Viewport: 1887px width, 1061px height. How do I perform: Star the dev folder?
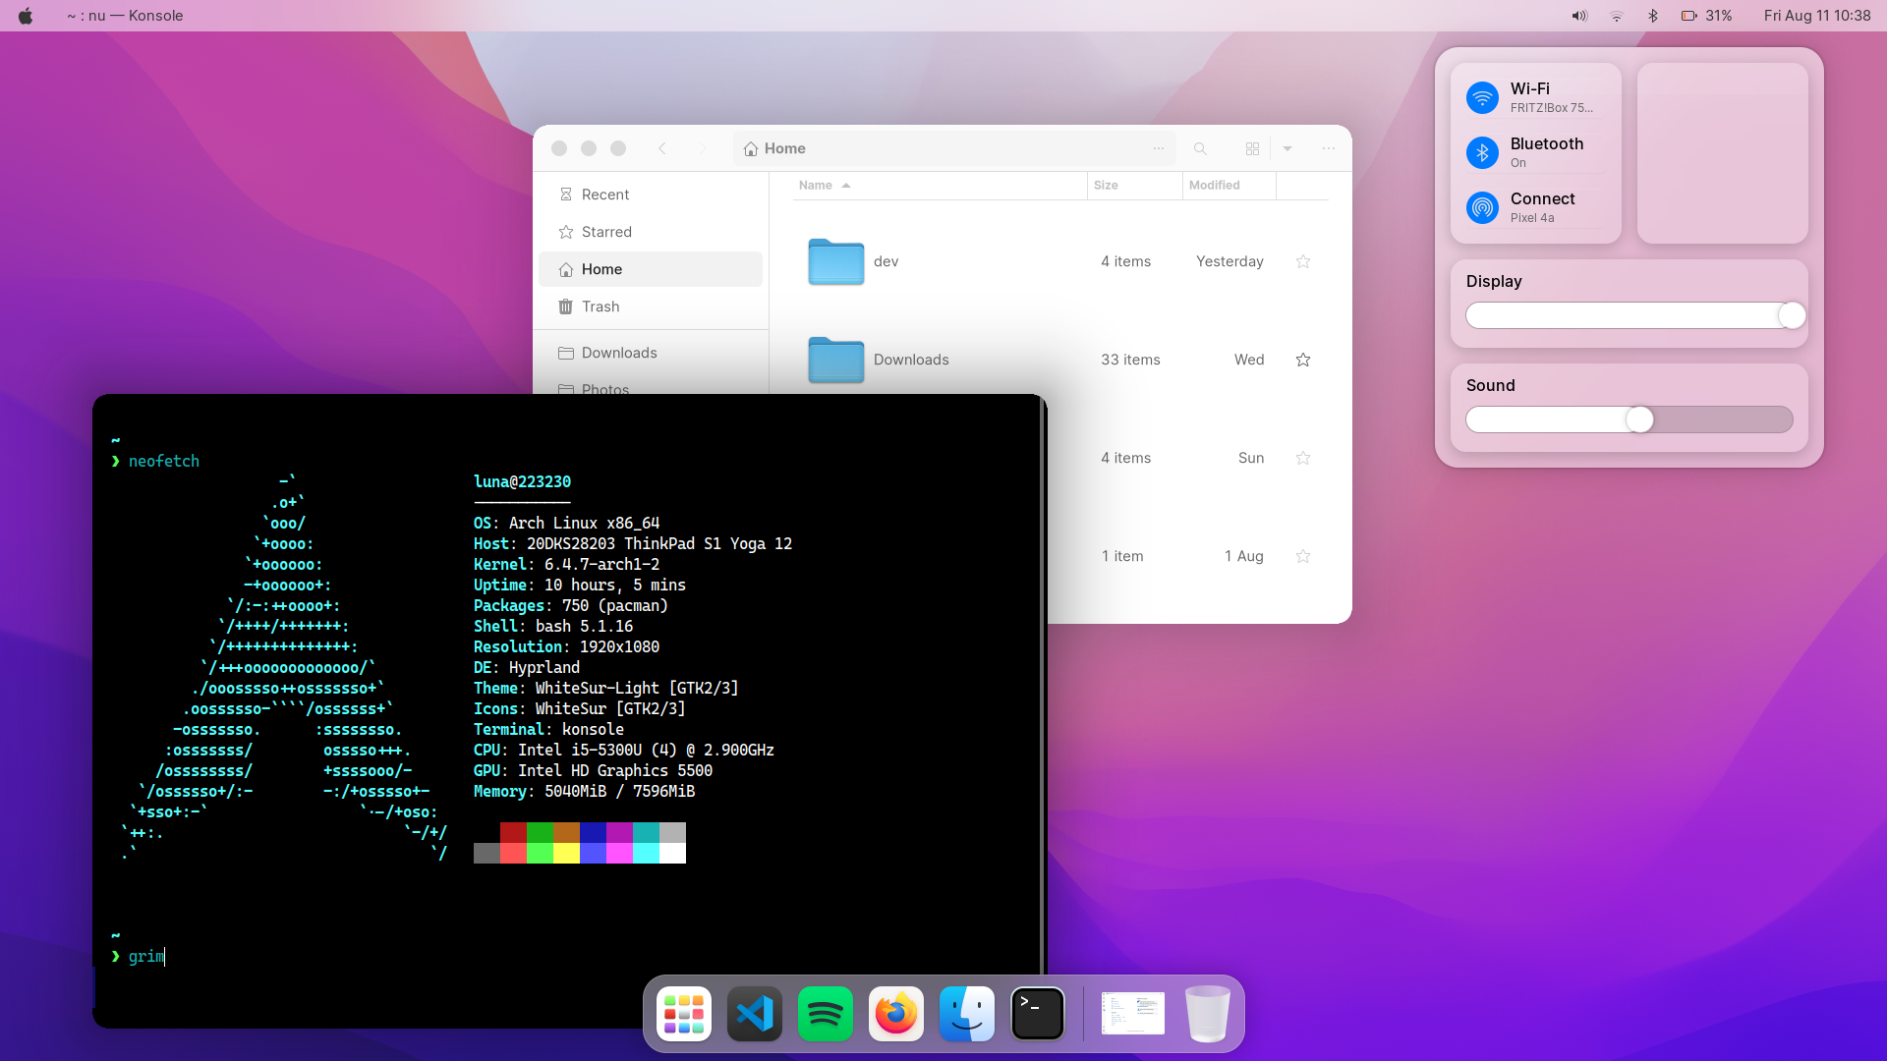click(1303, 261)
